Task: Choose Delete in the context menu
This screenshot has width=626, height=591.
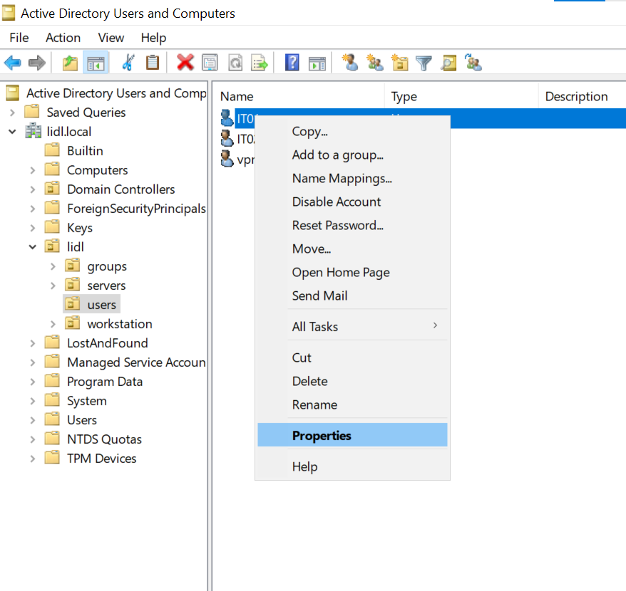Action: [352, 381]
